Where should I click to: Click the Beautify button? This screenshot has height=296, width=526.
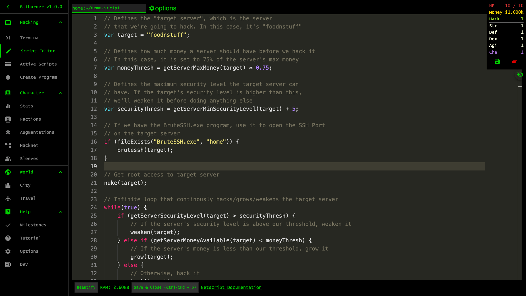pyautogui.click(x=86, y=288)
